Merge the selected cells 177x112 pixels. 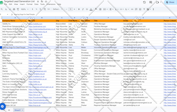(104, 9)
